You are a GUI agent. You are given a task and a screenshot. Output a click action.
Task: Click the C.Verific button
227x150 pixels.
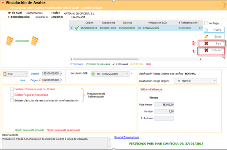click(x=214, y=50)
